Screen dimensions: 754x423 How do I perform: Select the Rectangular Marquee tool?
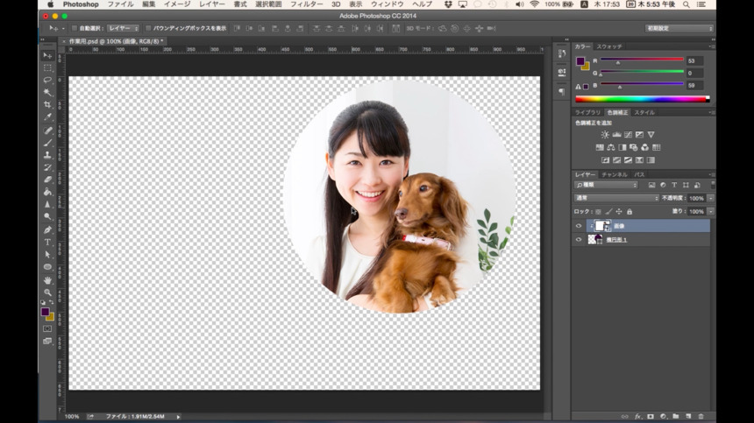[x=47, y=67]
